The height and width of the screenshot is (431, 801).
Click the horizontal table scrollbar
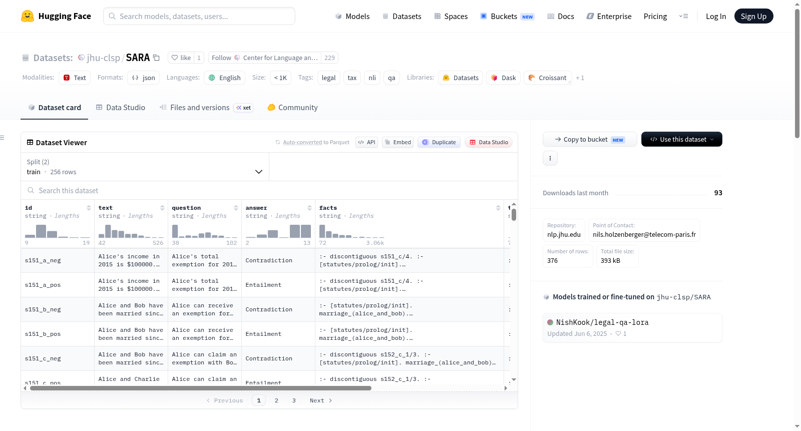click(x=200, y=388)
